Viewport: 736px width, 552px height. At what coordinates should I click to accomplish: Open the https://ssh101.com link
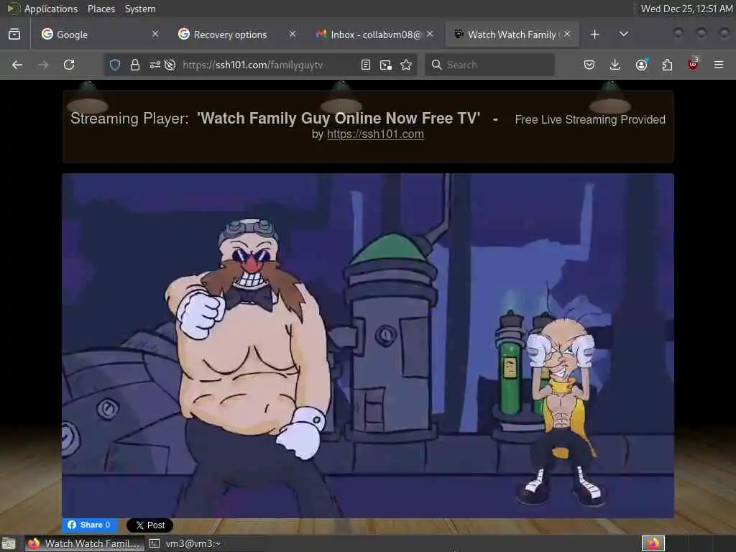[x=375, y=134]
